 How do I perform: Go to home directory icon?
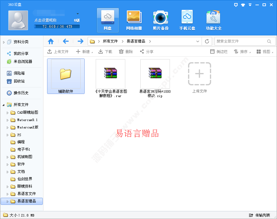[51, 41]
